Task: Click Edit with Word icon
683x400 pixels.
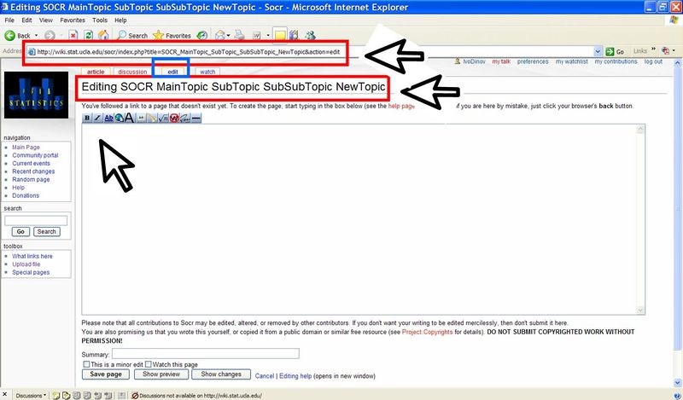Action: tap(257, 36)
